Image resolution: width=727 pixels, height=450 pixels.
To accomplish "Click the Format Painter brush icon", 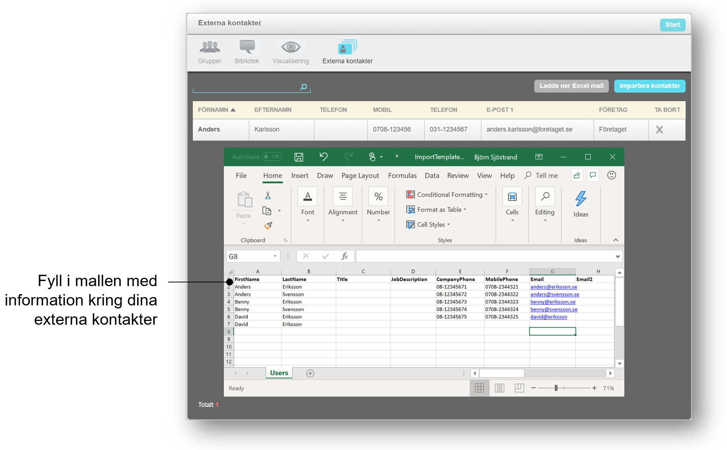I will click(268, 226).
